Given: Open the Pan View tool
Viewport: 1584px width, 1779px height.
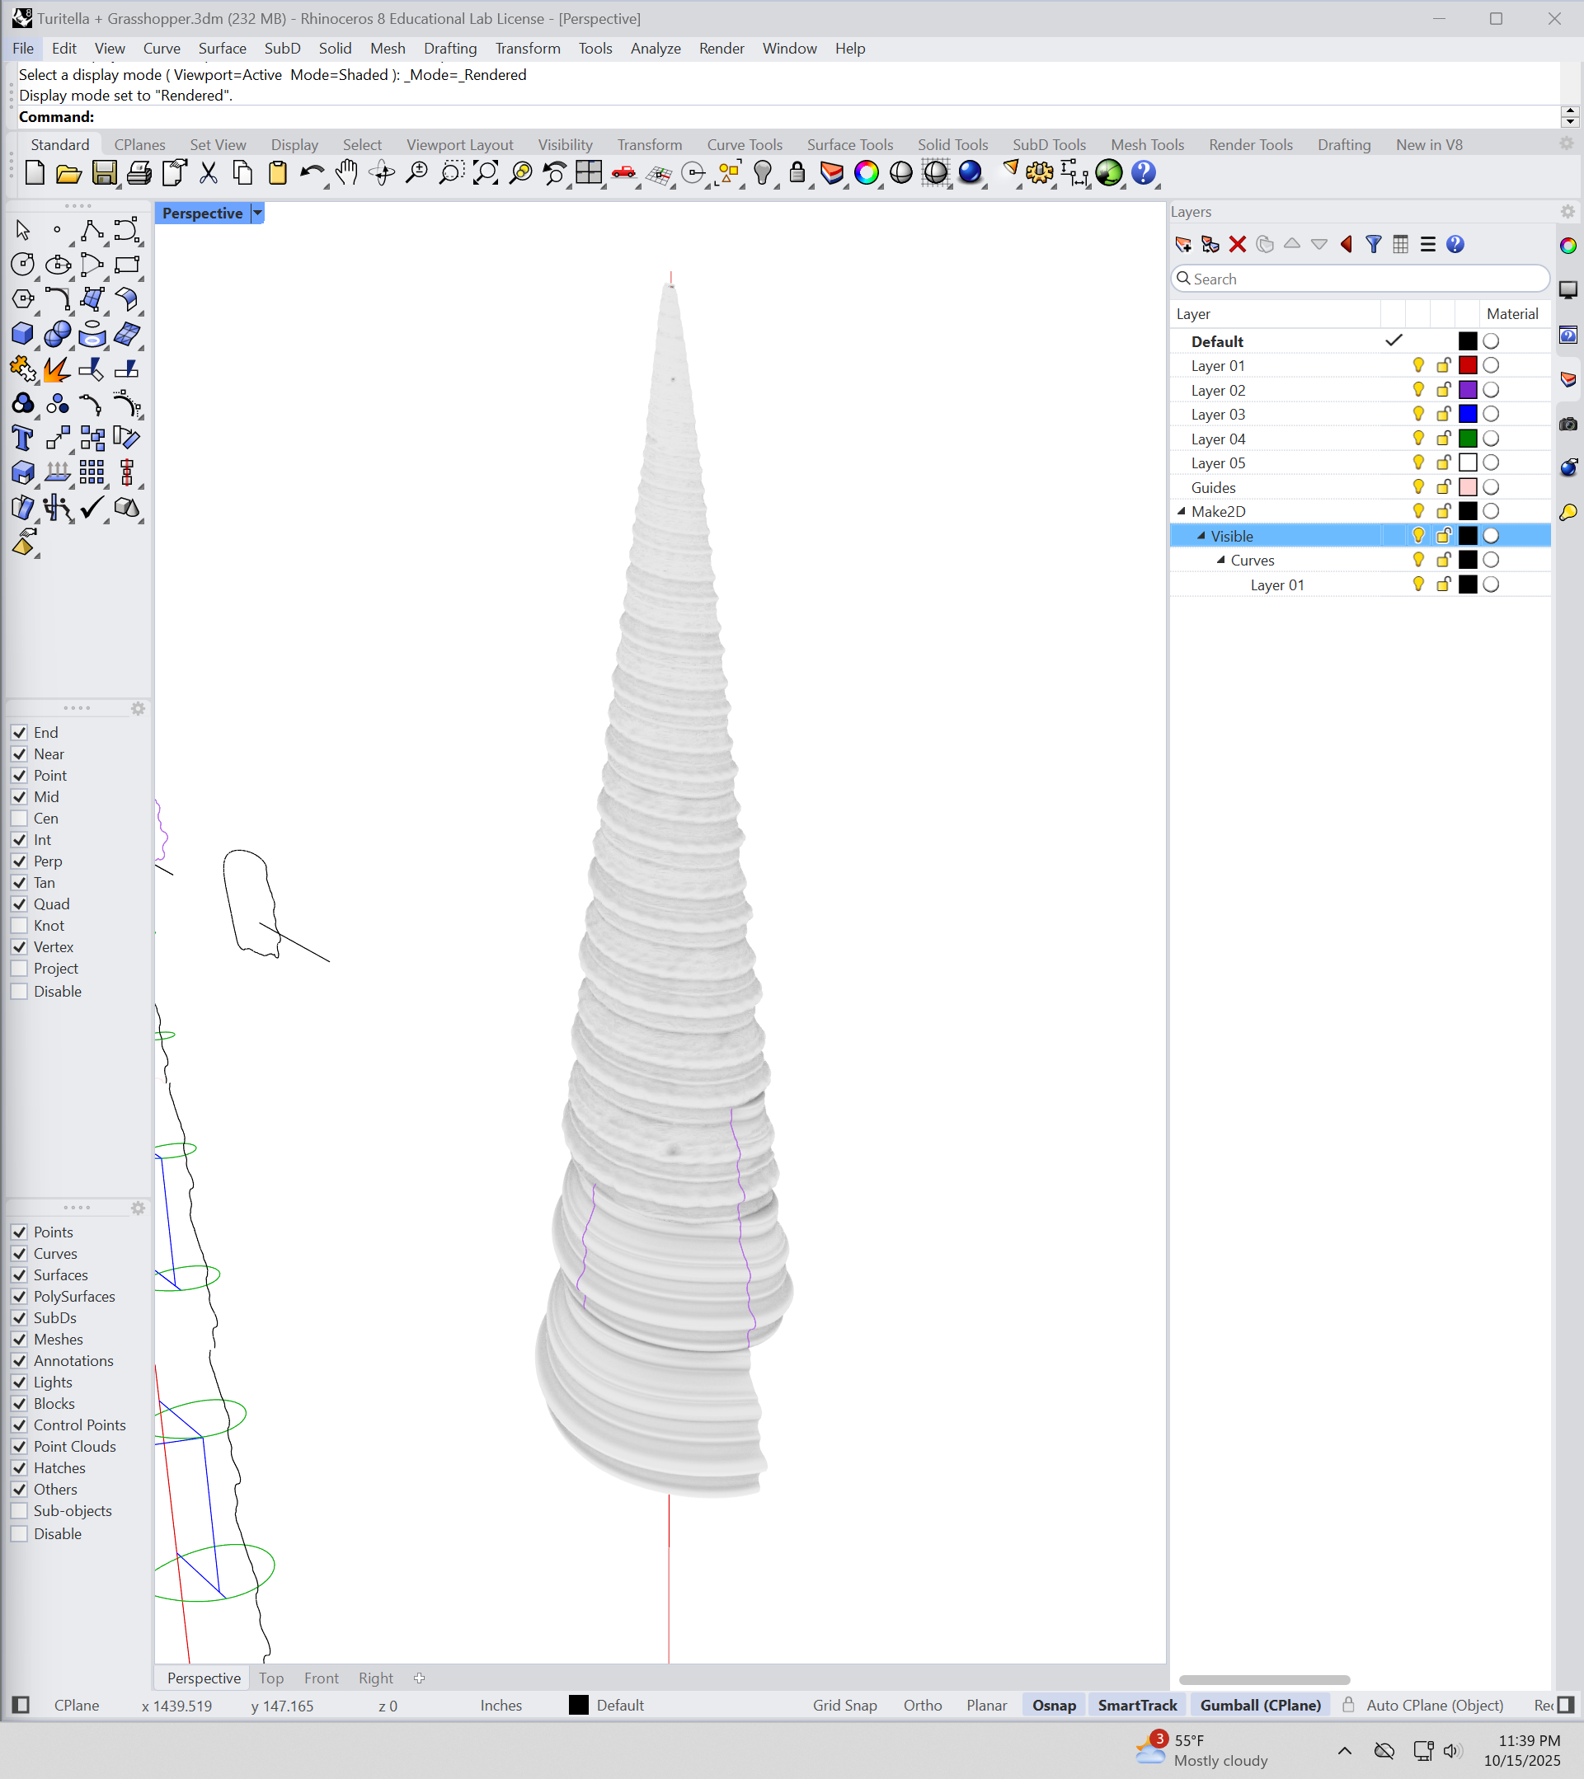Looking at the screenshot, I should pos(346,173).
